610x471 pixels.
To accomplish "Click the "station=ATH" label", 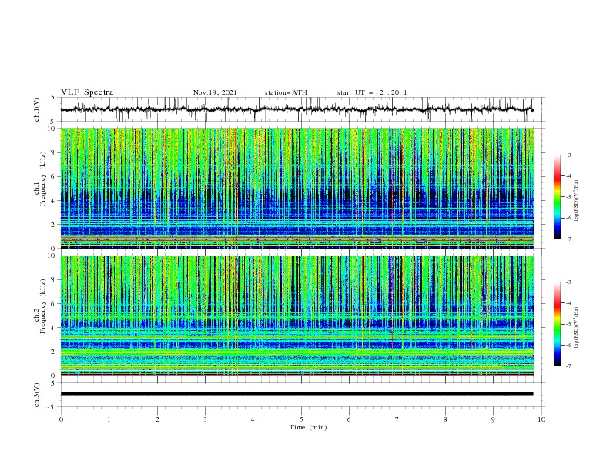I will [286, 92].
